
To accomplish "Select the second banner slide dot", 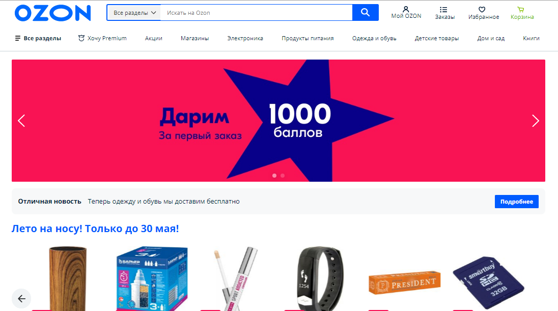I will tap(283, 176).
